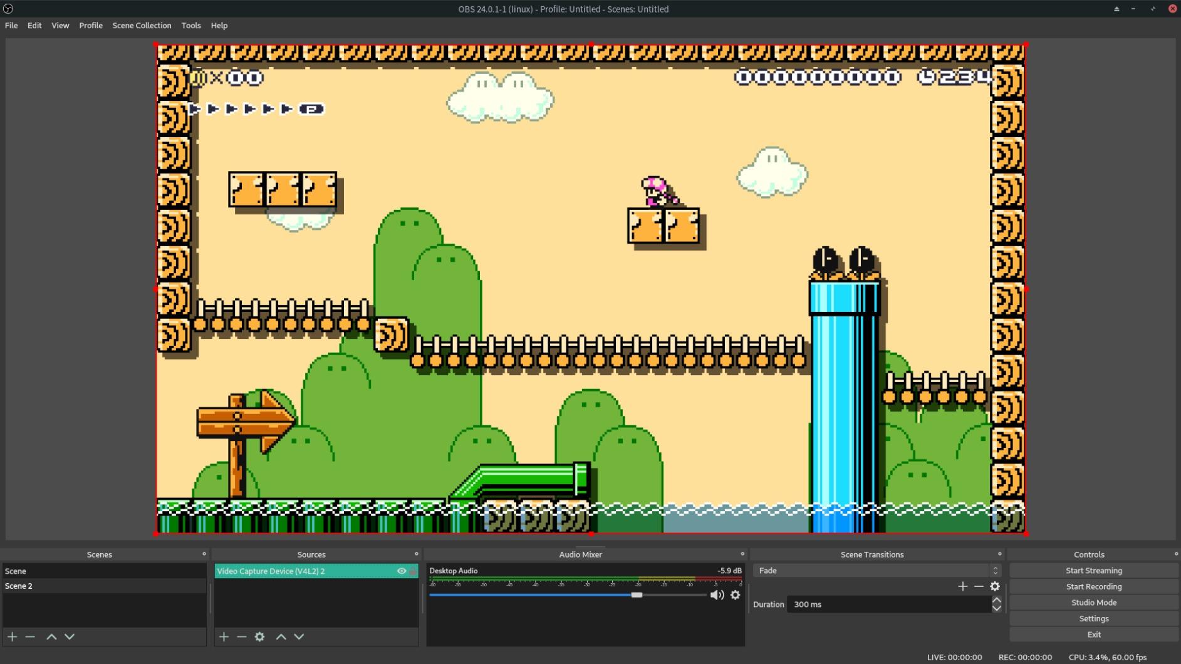Open the Scene Collection menu
Screen dimensions: 1181x664
tap(142, 26)
